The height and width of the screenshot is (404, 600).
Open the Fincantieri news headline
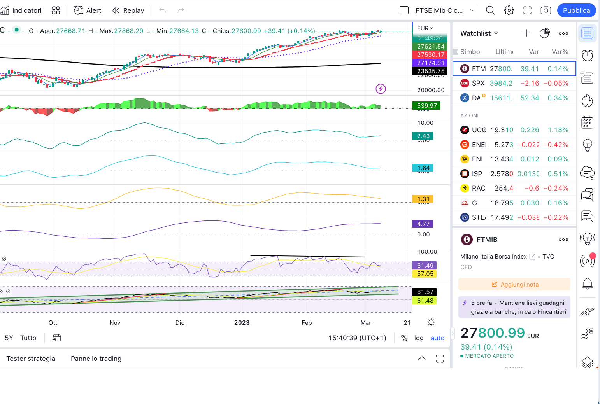click(514, 307)
